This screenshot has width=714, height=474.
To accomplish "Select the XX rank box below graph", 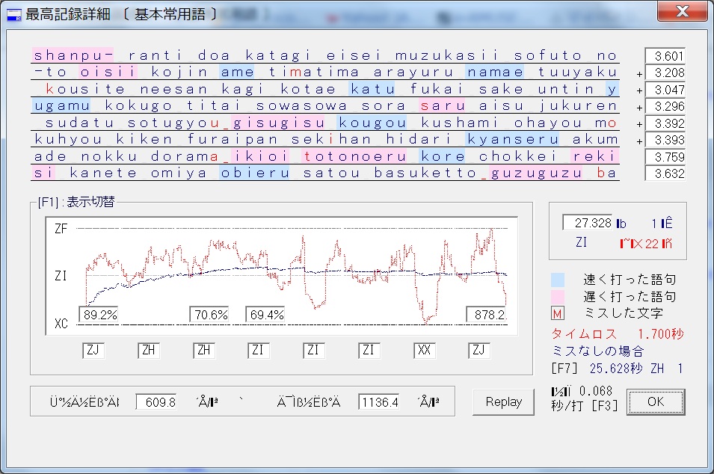I will [425, 350].
